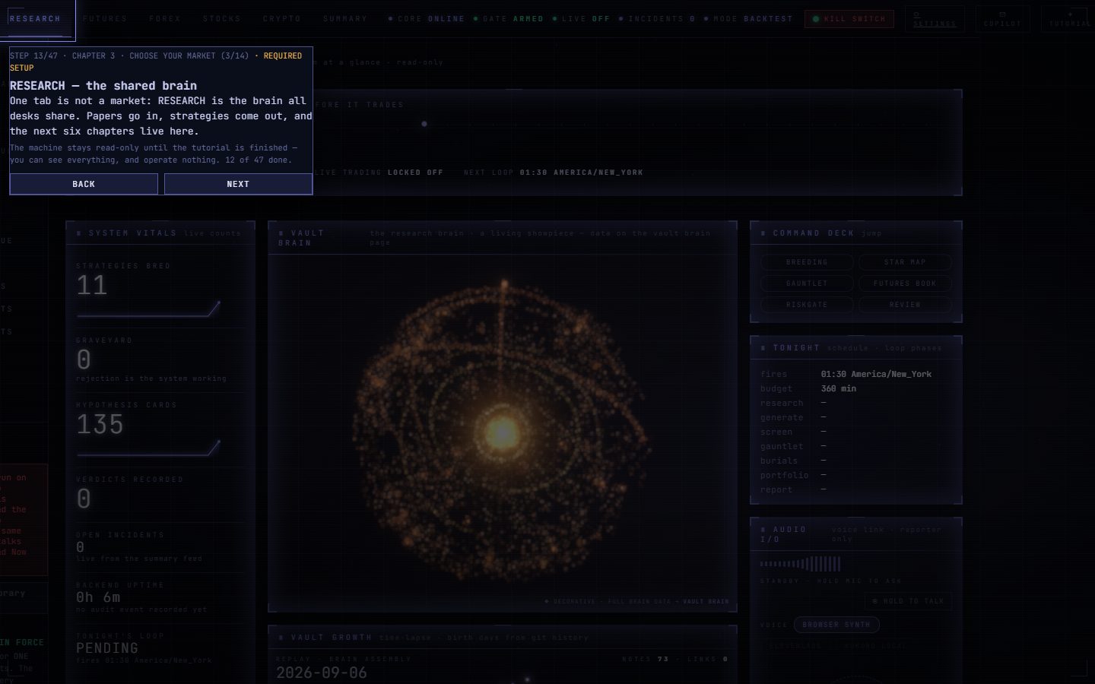Open REVIEW from Command Deck
Viewport: 1095px width, 684px height.
coord(905,305)
